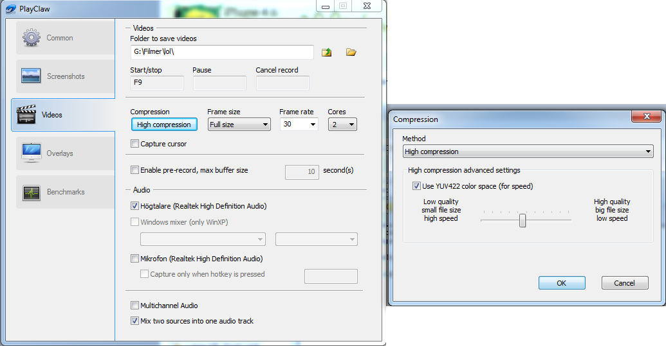Click the Start/stop hotkey field showing F9
The width and height of the screenshot is (666, 346).
pos(157,83)
